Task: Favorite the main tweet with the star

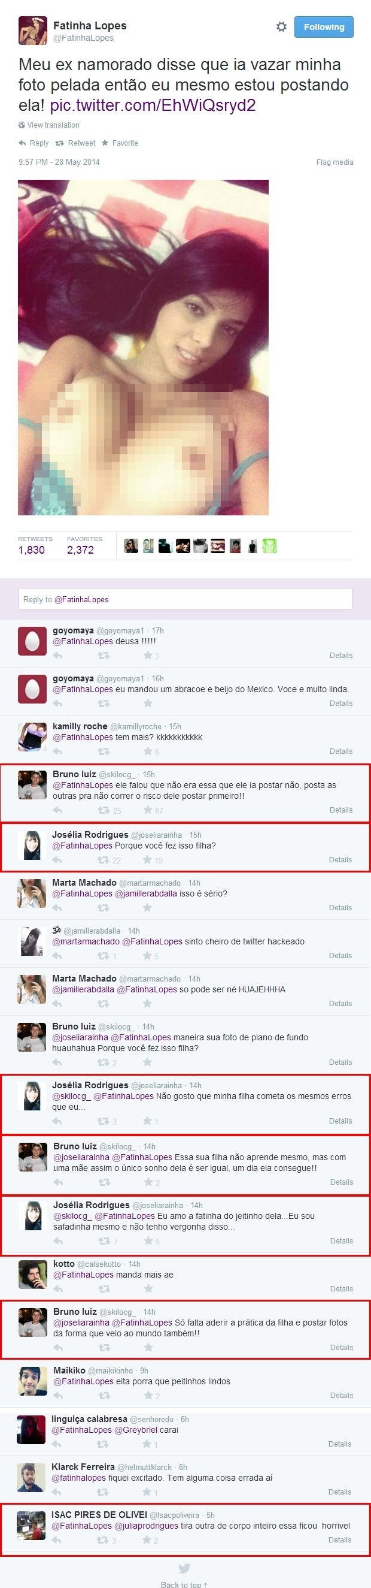Action: click(119, 143)
